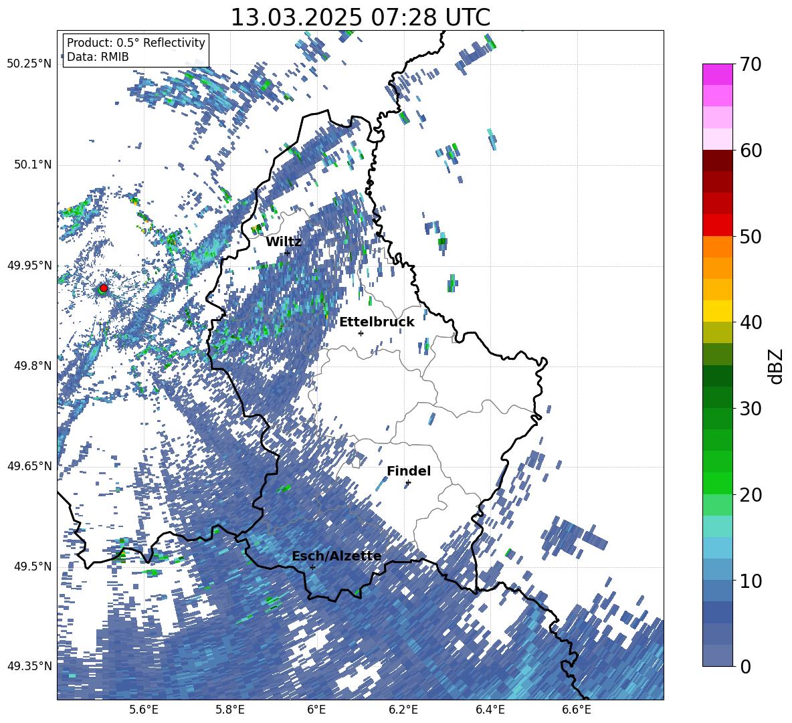The height and width of the screenshot is (723, 792).
Task: Click the colorbar tick label 40
Action: 751,322
